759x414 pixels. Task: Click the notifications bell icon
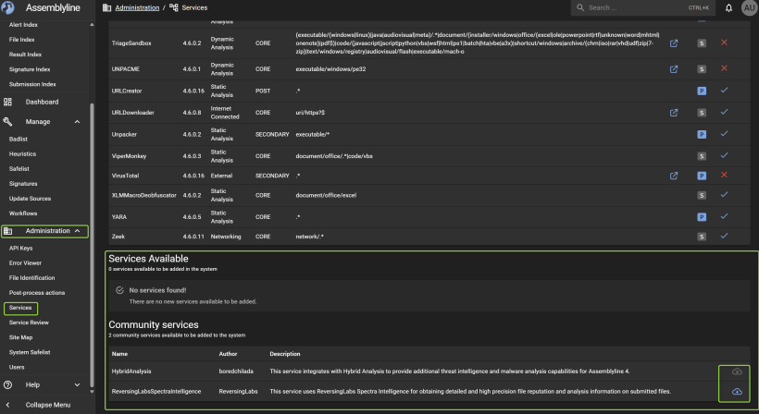tap(728, 8)
